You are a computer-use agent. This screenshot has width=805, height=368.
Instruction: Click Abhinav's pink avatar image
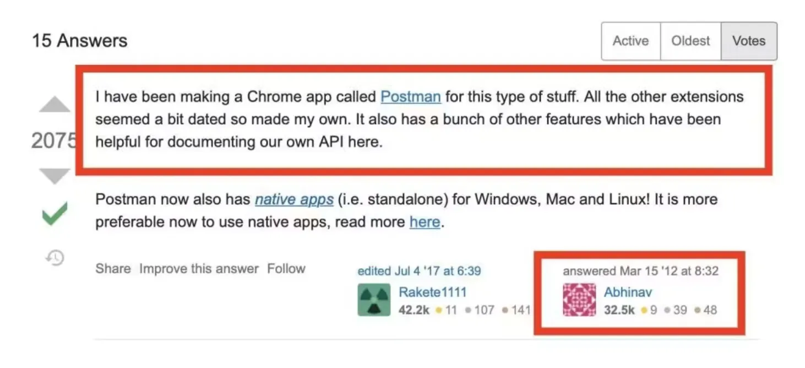tap(579, 300)
